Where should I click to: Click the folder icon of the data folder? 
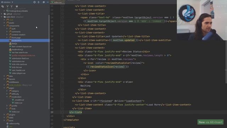tap(7, 76)
